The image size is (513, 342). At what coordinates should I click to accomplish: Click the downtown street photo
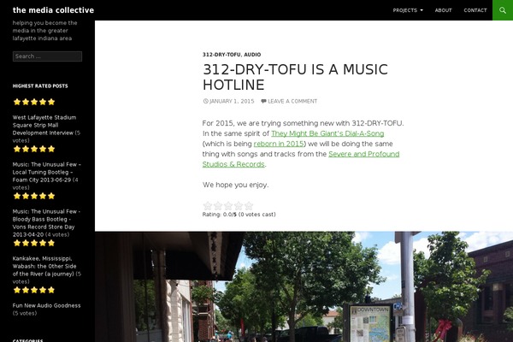click(x=304, y=286)
